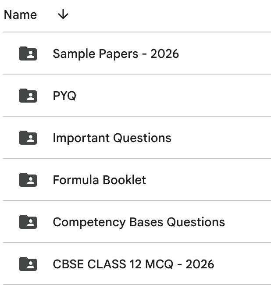Open the PYQ folder name
This screenshot has width=271, height=285.
[64, 96]
